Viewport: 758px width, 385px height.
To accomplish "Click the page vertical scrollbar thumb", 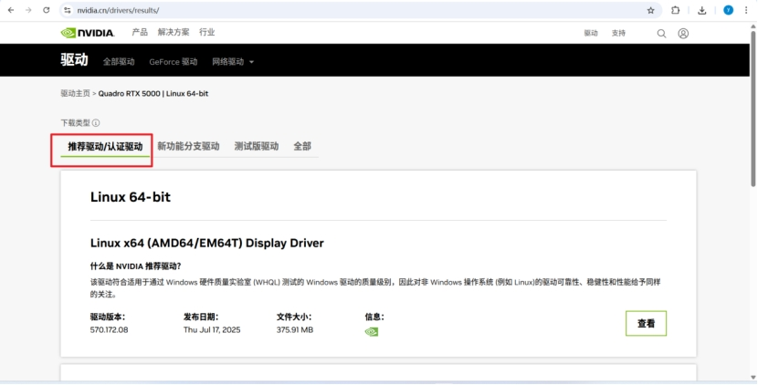I will tap(753, 109).
